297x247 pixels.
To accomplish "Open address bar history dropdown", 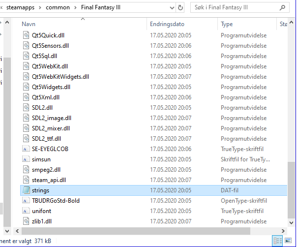I will 172,8.
